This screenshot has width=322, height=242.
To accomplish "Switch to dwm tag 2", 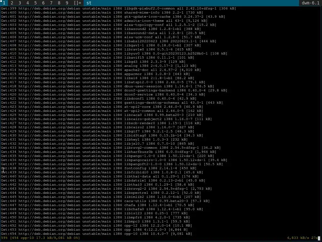I will click(12, 3).
